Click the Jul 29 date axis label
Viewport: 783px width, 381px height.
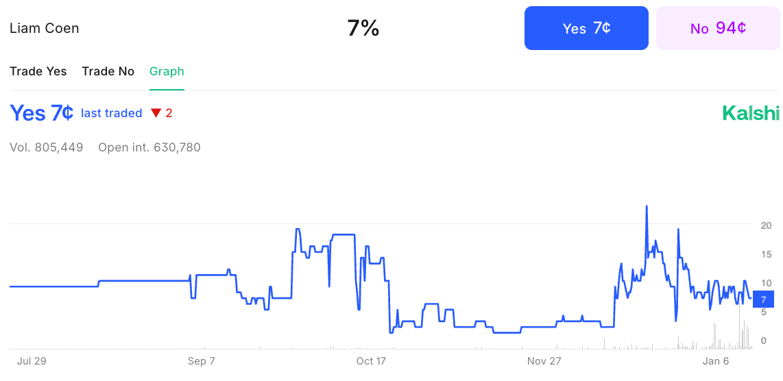click(x=32, y=361)
